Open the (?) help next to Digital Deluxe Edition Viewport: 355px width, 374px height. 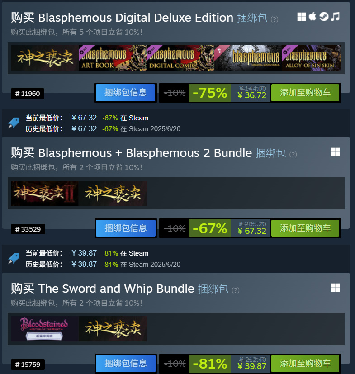tap(275, 19)
